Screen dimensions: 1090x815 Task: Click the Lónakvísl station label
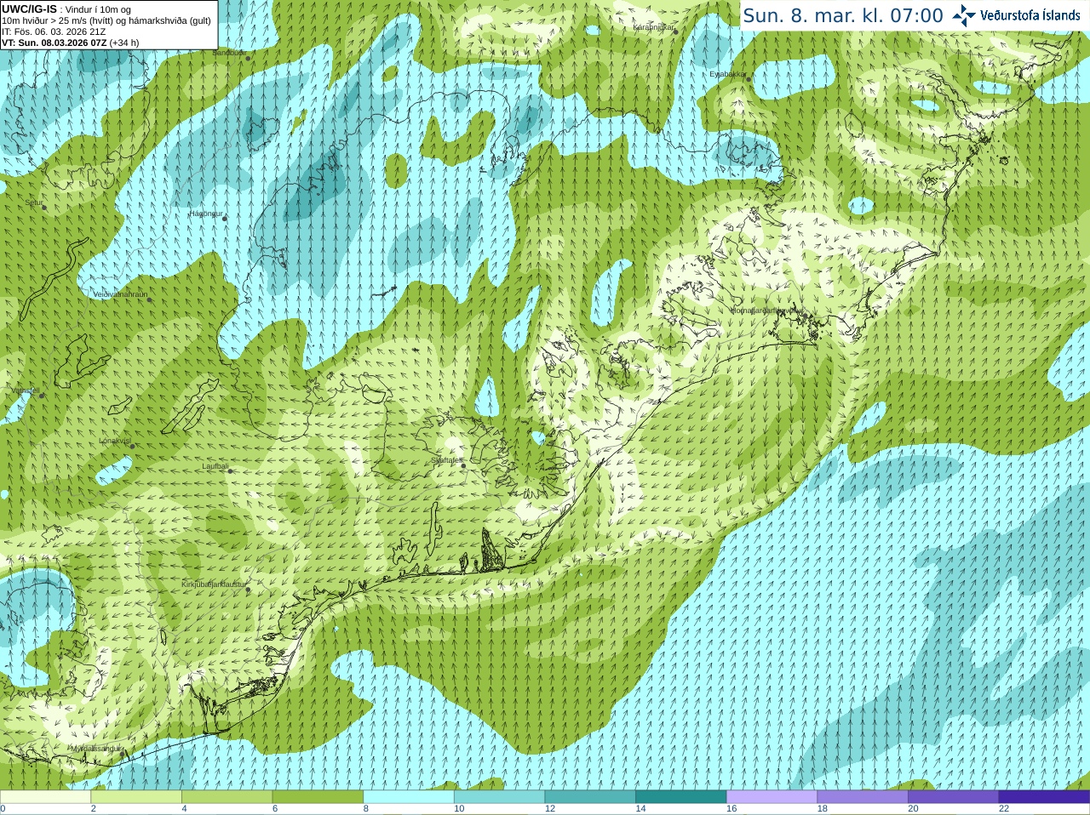tap(114, 441)
